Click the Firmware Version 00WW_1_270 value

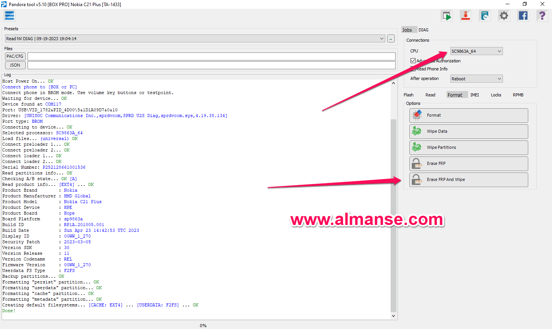(x=77, y=265)
